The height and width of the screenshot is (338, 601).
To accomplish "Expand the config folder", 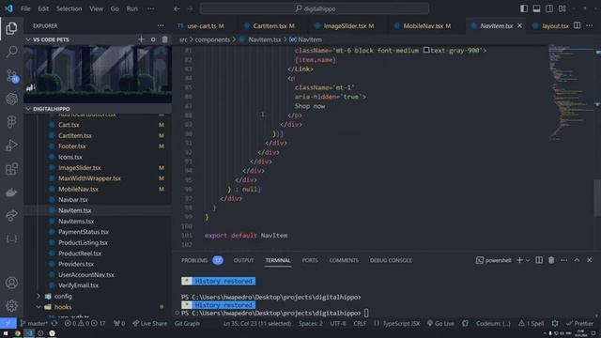I will [x=63, y=297].
